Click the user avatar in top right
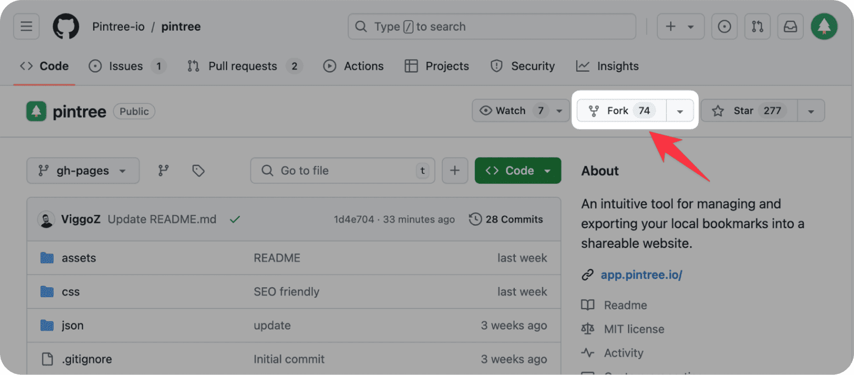Image resolution: width=854 pixels, height=375 pixels. [x=824, y=27]
